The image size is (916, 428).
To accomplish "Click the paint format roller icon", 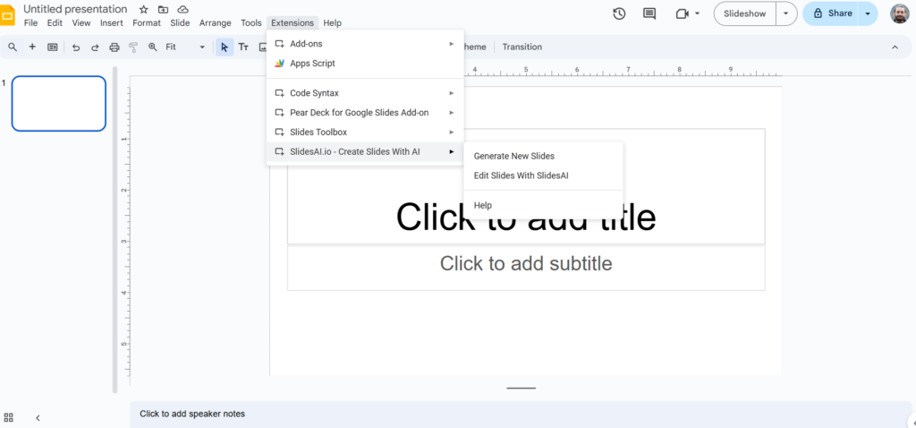I will 133,47.
